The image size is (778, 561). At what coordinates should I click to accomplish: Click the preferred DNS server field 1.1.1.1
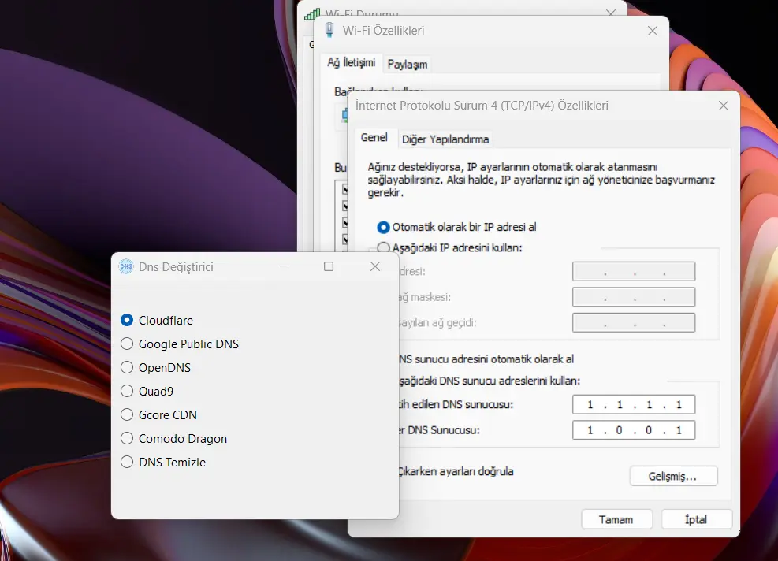(634, 405)
